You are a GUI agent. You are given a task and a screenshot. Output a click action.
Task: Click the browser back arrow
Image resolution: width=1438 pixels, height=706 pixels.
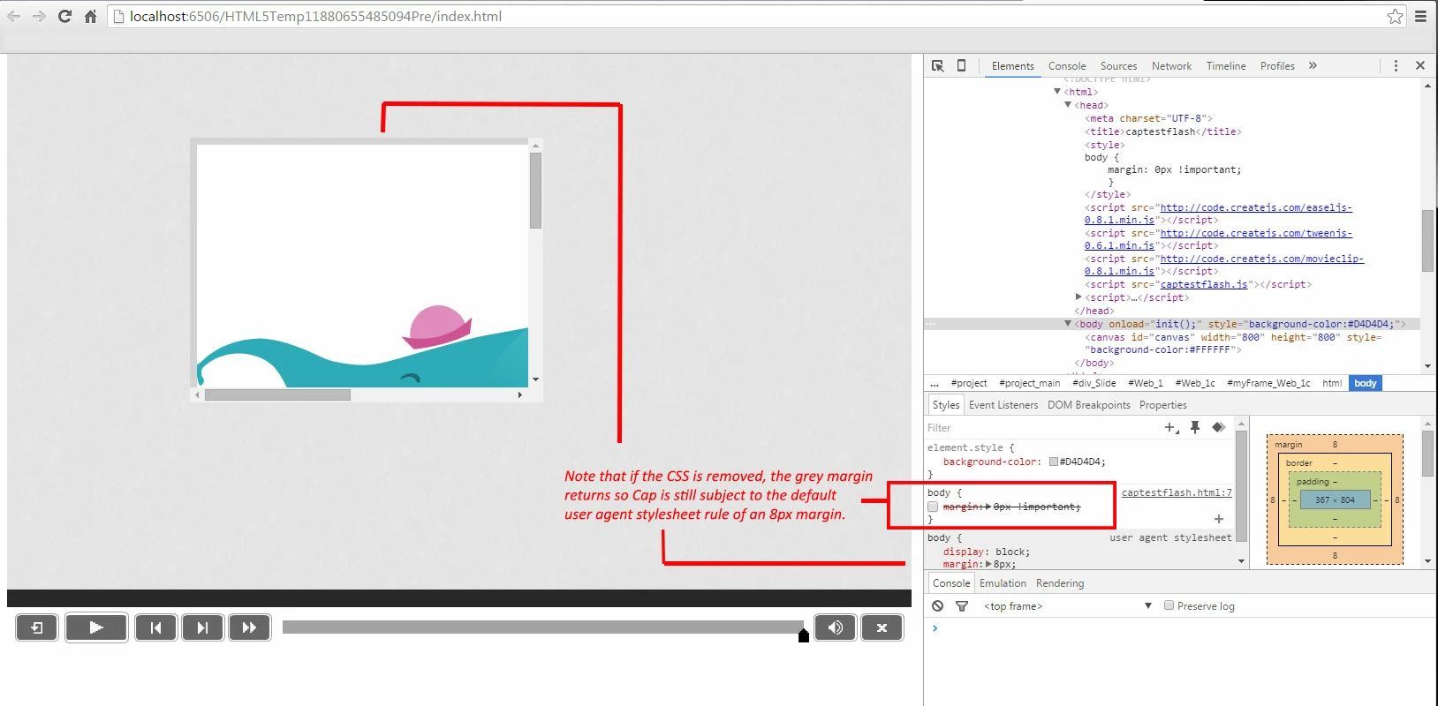click(13, 16)
